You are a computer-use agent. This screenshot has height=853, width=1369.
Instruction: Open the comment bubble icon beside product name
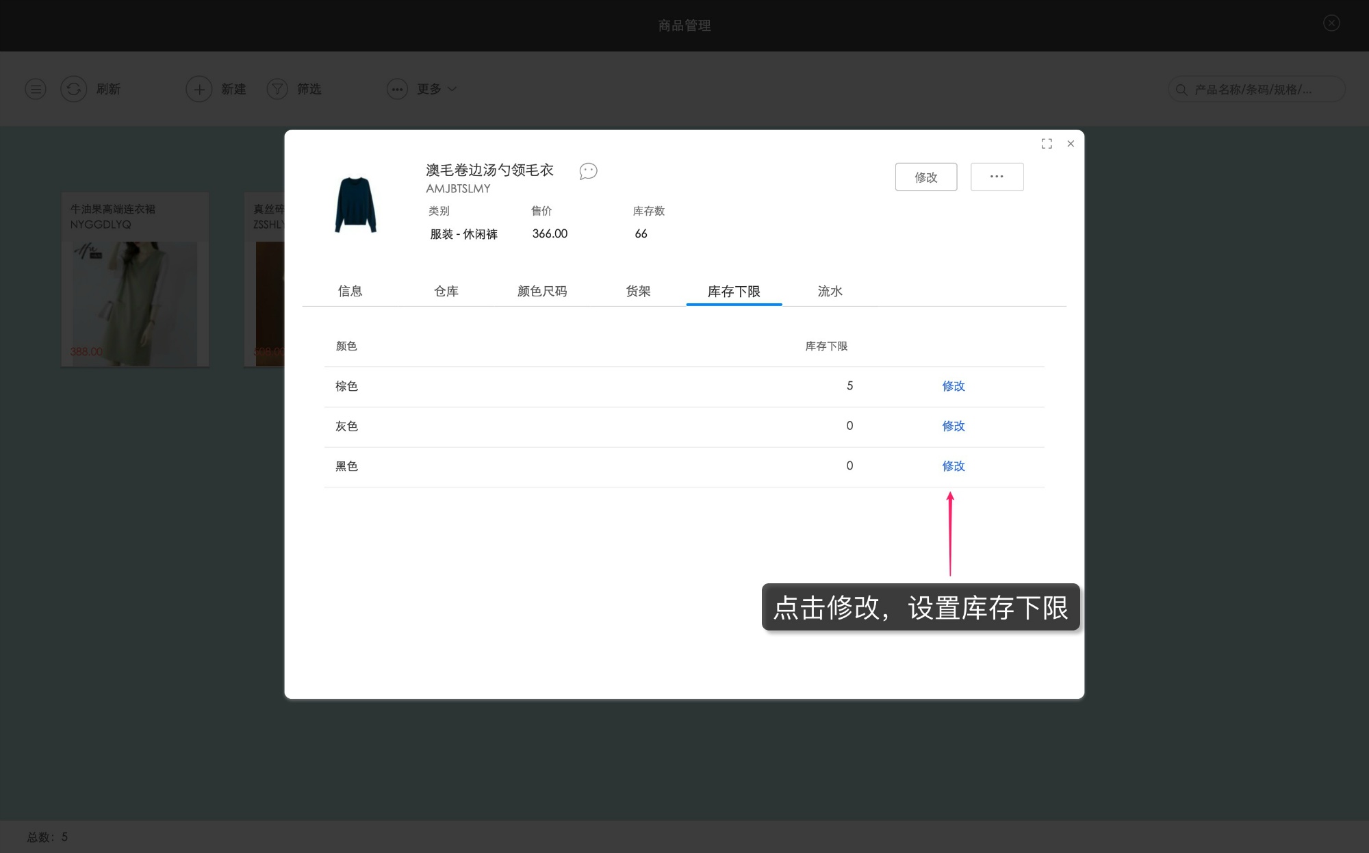coord(588,171)
